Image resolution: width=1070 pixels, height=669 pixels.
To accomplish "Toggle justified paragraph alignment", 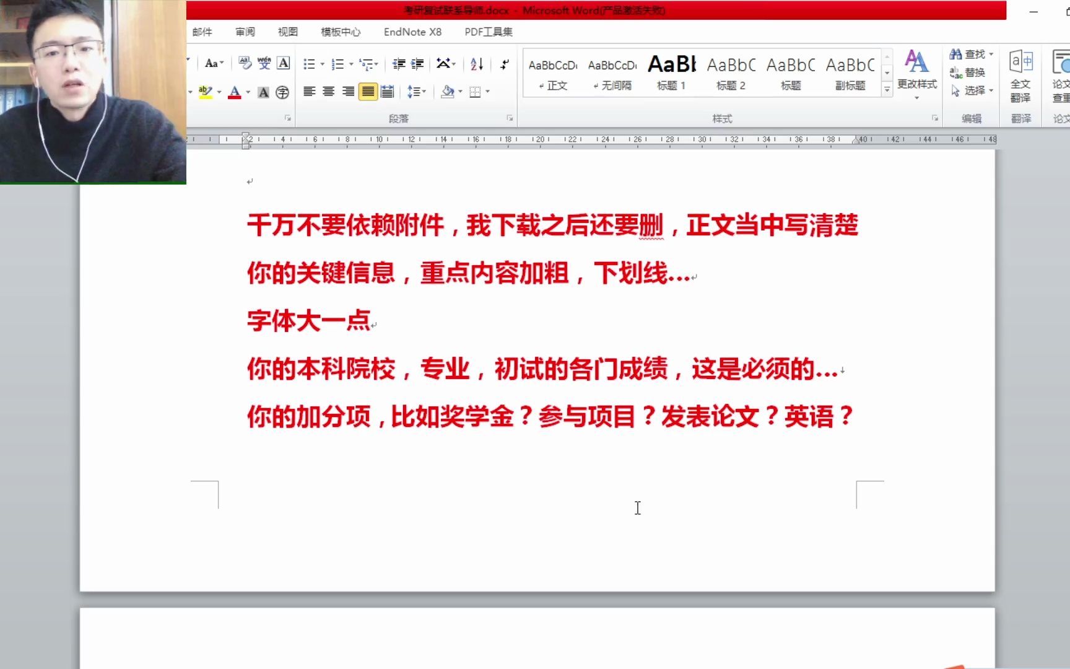I will (367, 92).
